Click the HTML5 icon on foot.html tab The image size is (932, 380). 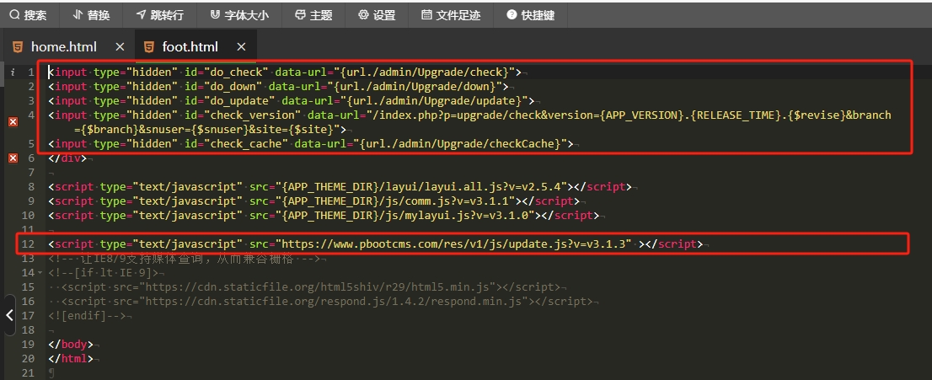click(149, 47)
